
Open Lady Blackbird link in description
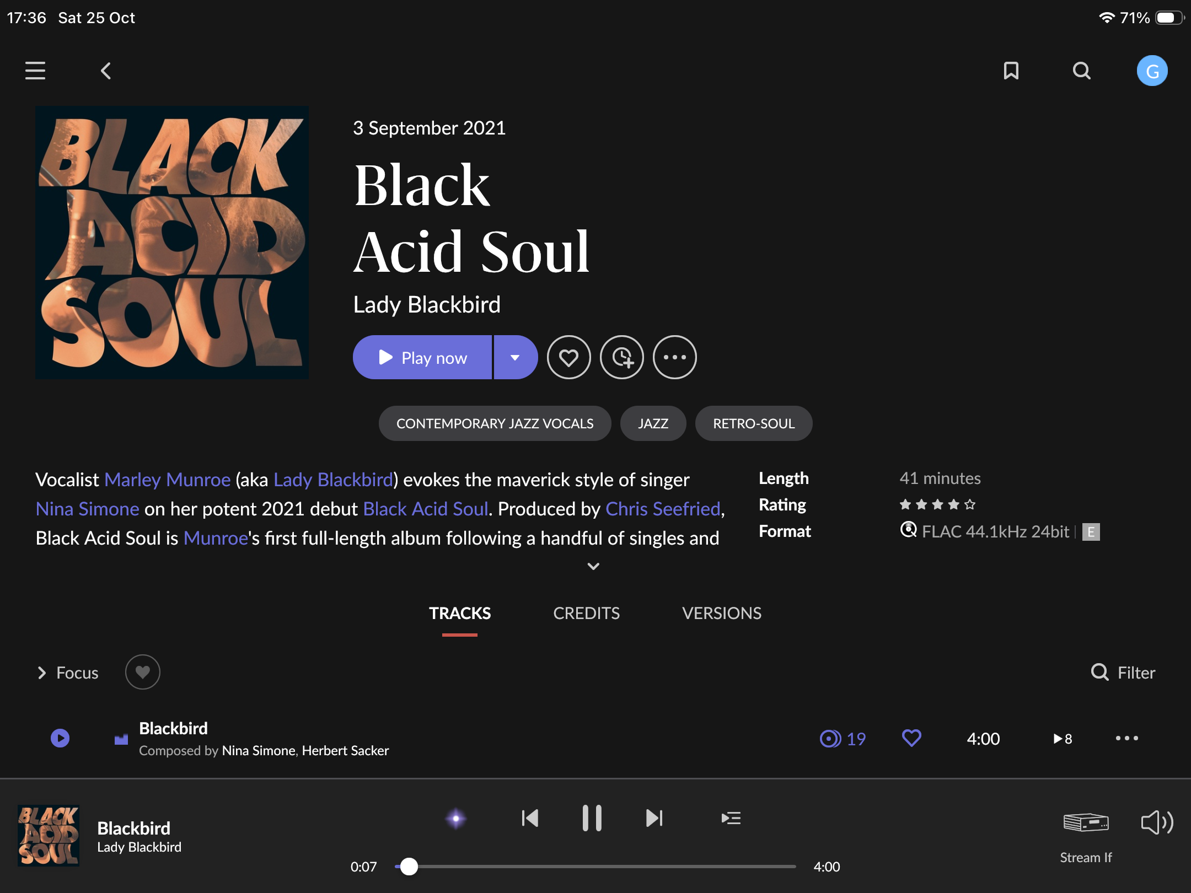(333, 480)
